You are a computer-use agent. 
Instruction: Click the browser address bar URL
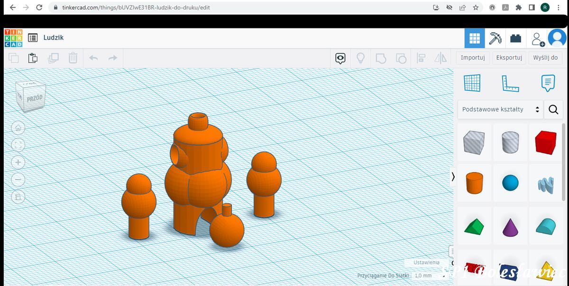point(136,8)
